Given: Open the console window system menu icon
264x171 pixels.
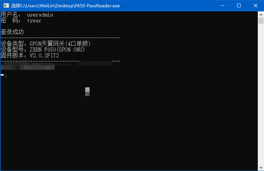Looking at the screenshot, I should 6,5.
